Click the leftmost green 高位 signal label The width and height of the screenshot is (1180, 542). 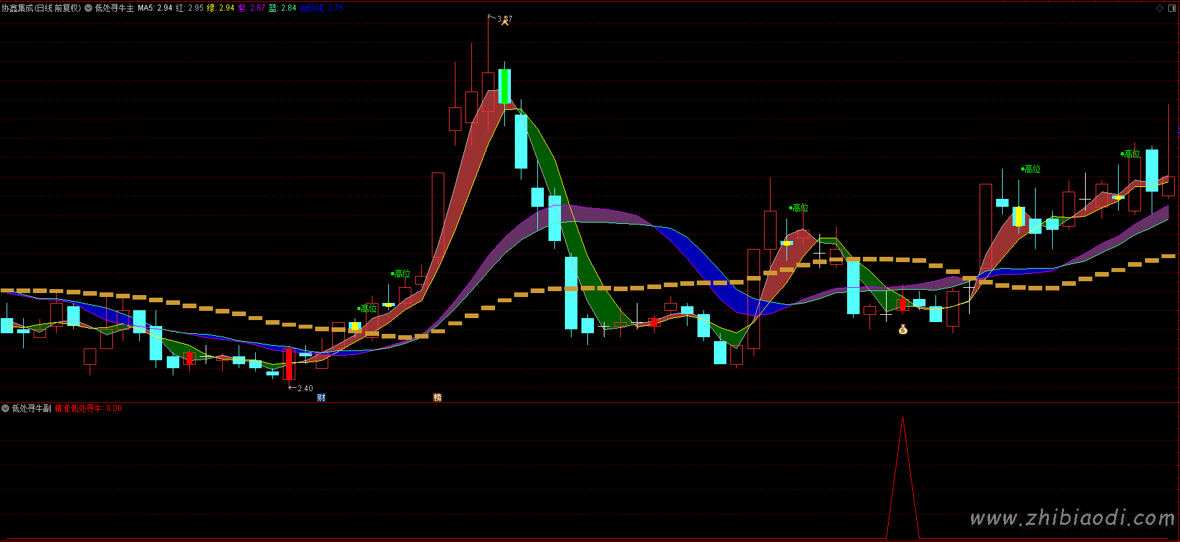click(368, 308)
